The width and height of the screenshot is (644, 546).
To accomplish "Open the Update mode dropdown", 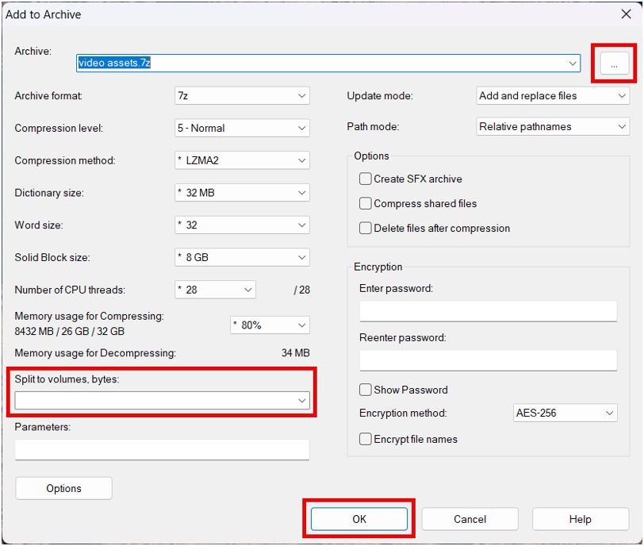I will coord(553,96).
